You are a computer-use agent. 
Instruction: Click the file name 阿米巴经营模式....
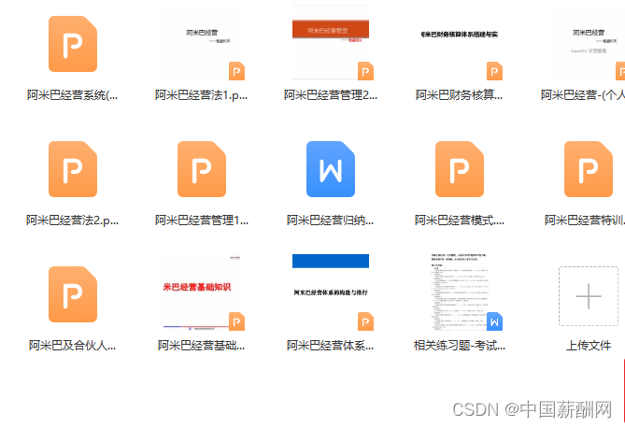pyautogui.click(x=460, y=221)
